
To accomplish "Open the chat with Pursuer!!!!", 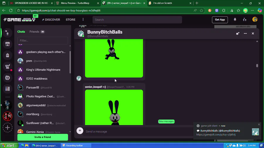I will [x=43, y=87].
